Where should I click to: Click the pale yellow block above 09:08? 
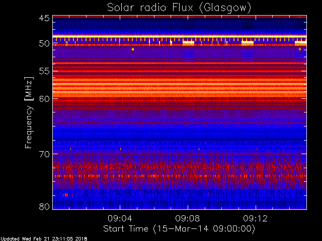point(189,43)
